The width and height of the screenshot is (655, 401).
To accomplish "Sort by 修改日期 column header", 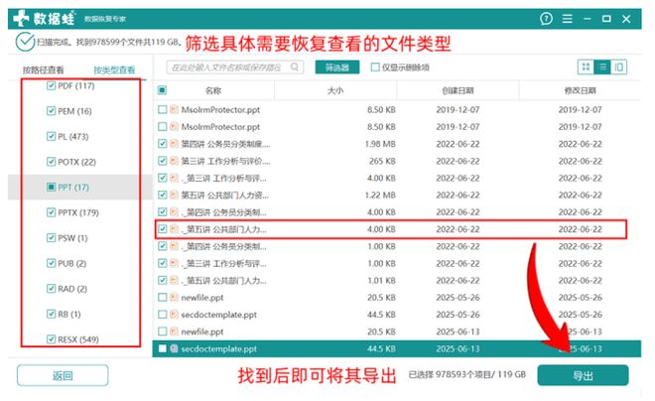I will click(x=580, y=90).
